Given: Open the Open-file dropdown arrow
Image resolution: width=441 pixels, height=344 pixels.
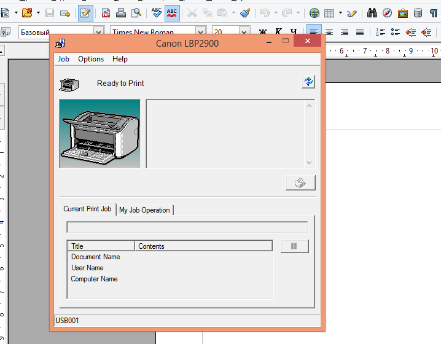Looking at the screenshot, I should pos(38,13).
